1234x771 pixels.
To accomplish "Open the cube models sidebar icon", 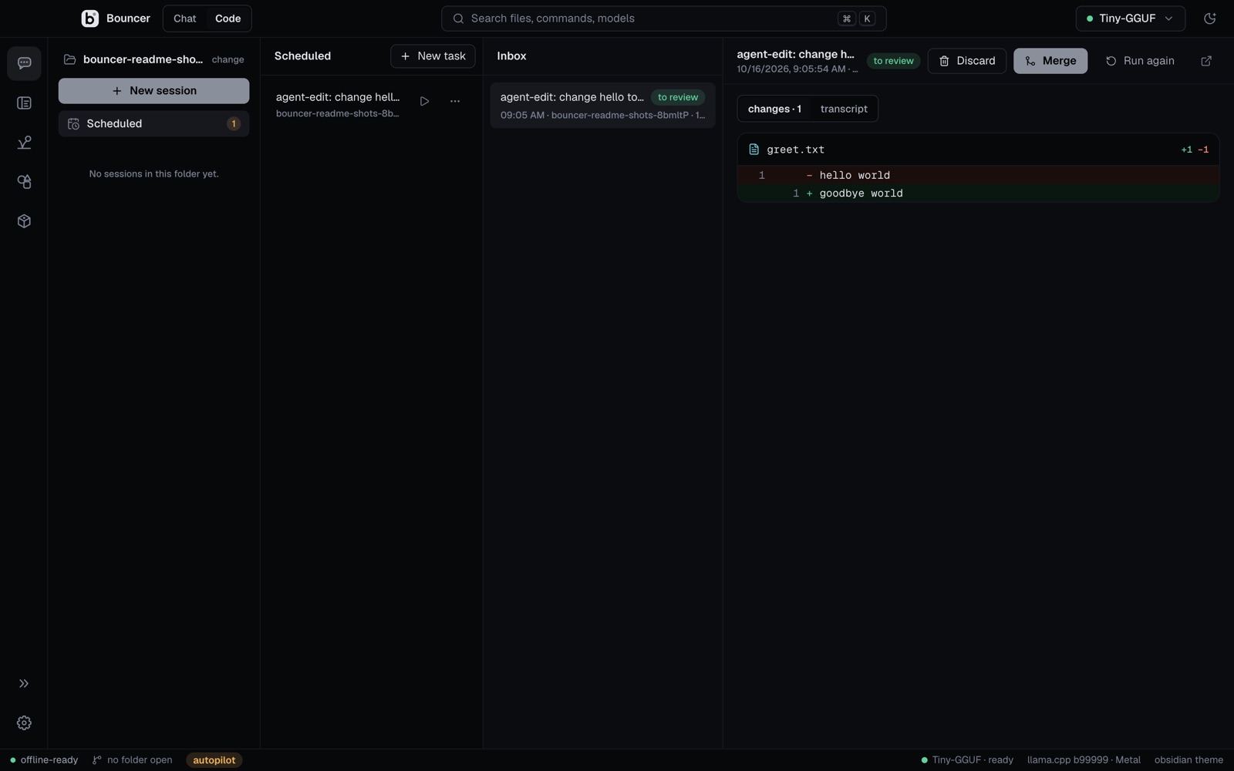I will tap(24, 221).
